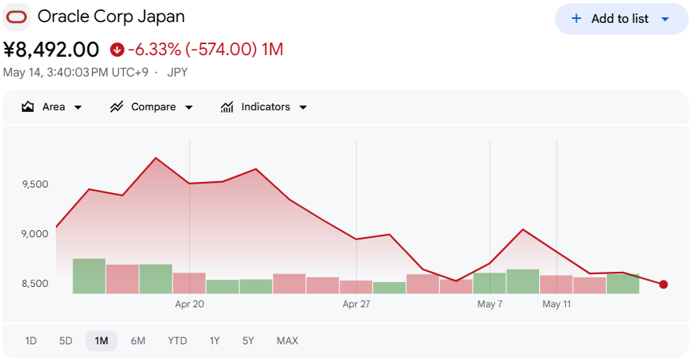The image size is (695, 364).
Task: Click the May 11 axis date label
Action: (x=556, y=304)
